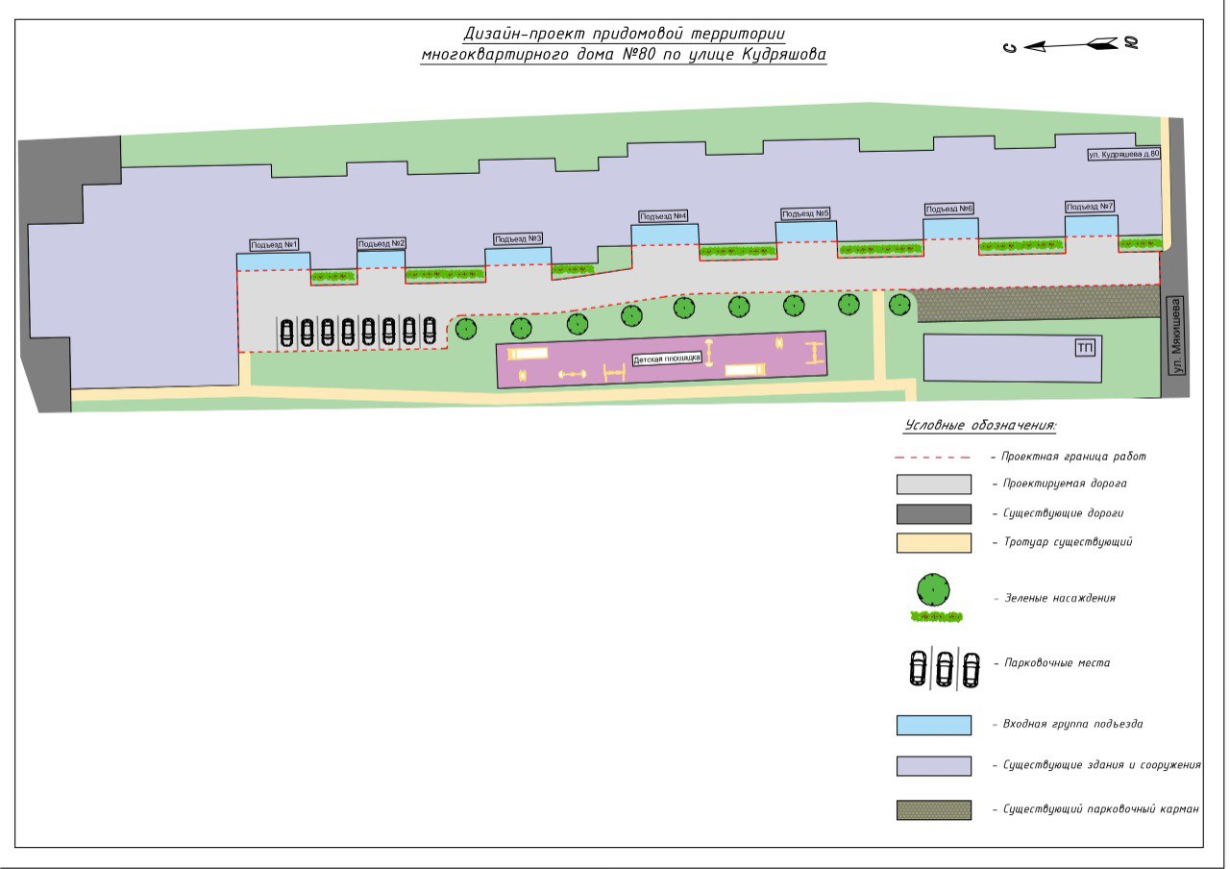Click the green hedge symbol in the legend
1230x869 pixels.
point(937,615)
